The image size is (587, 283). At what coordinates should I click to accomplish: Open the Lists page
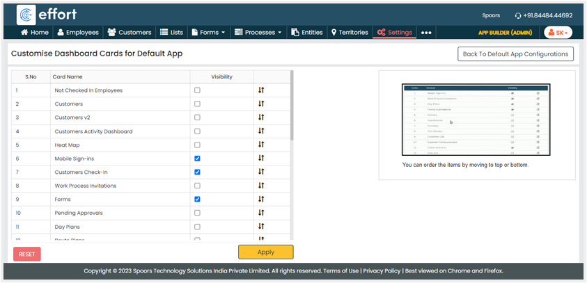click(171, 33)
